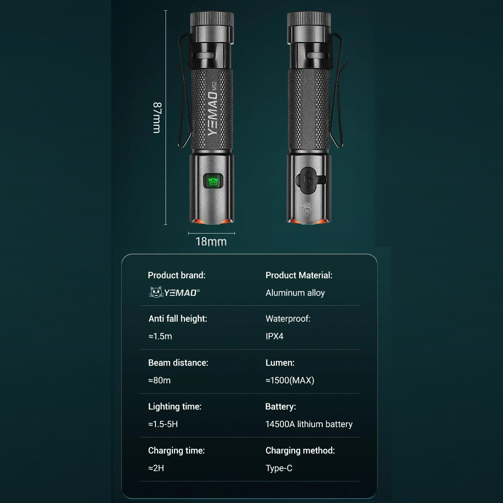Click the left flashlight's pocket clip
Viewport: 503px width, 503px height.
coord(185,92)
